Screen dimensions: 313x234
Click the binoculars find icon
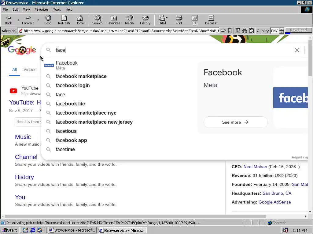pyautogui.click(x=245, y=31)
